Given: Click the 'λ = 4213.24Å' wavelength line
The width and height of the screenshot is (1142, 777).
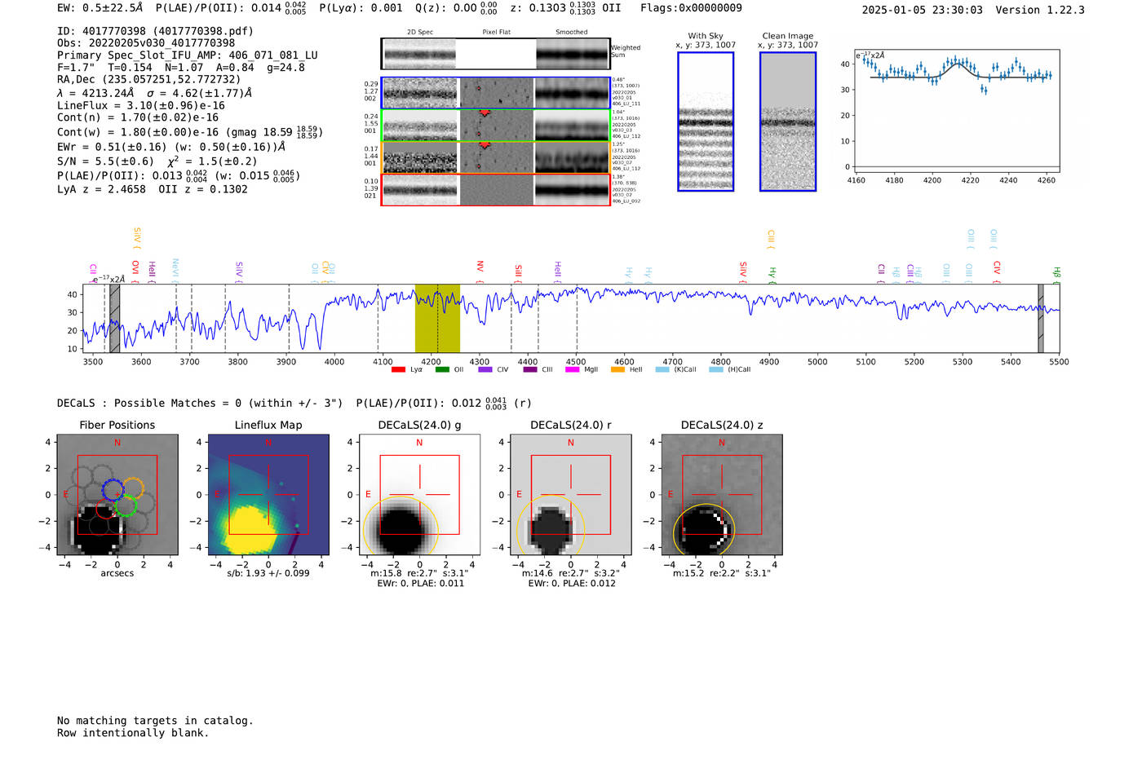Looking at the screenshot, I should pos(95,93).
